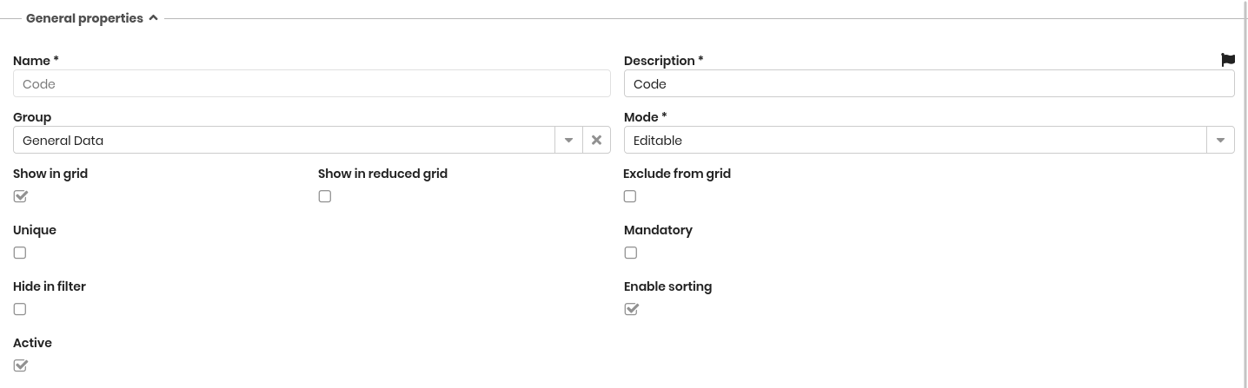This screenshot has width=1248, height=388.
Task: Click the General Data group combo box
Action: point(283,140)
